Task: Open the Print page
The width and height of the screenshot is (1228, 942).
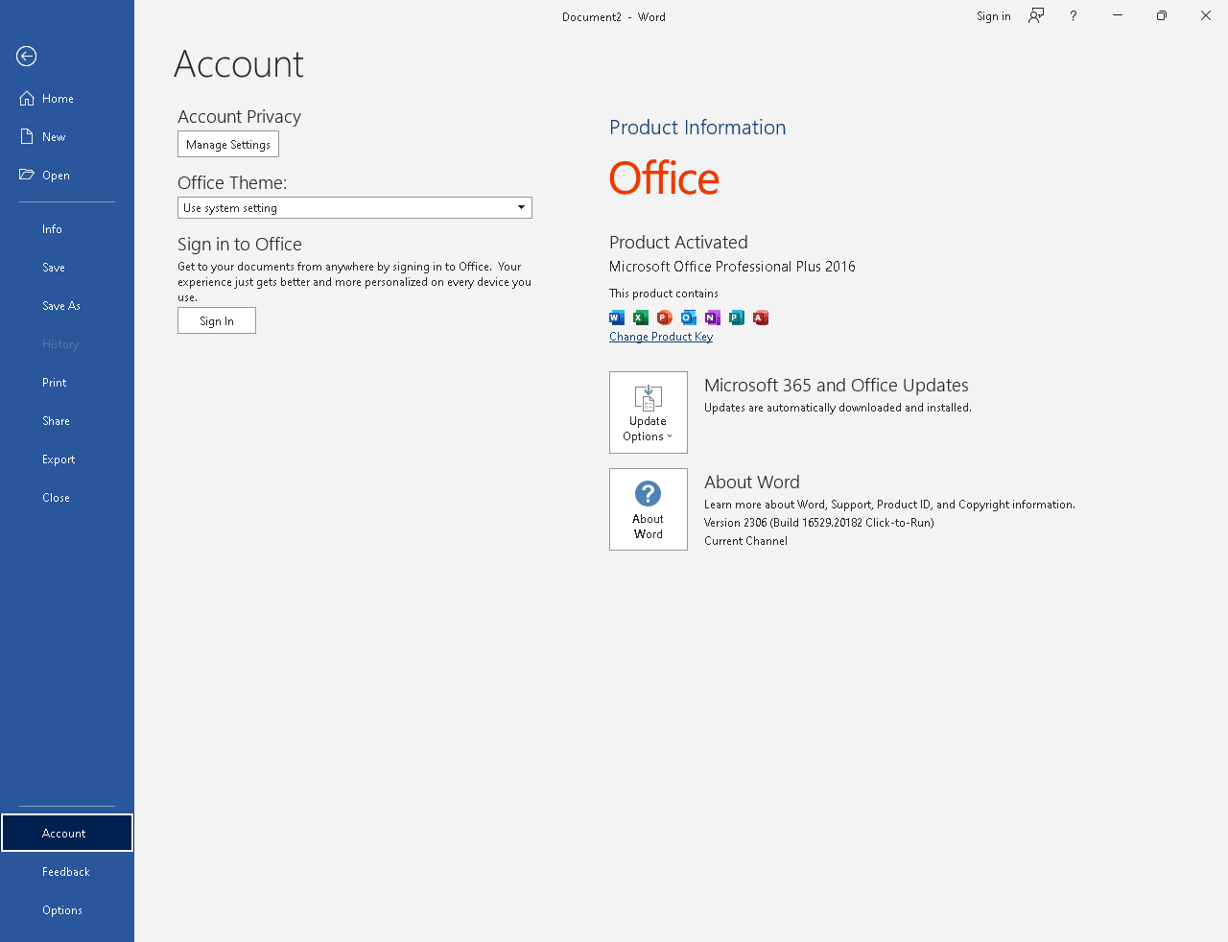Action: click(67, 383)
